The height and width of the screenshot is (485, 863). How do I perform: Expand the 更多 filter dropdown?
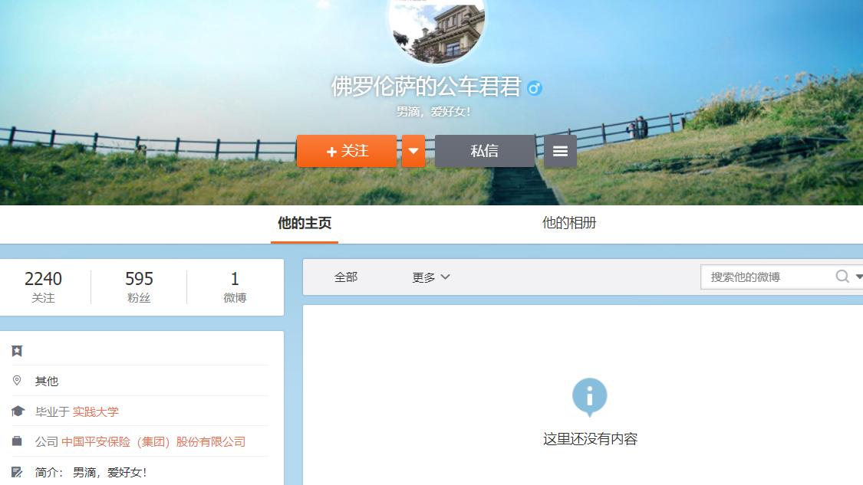430,277
